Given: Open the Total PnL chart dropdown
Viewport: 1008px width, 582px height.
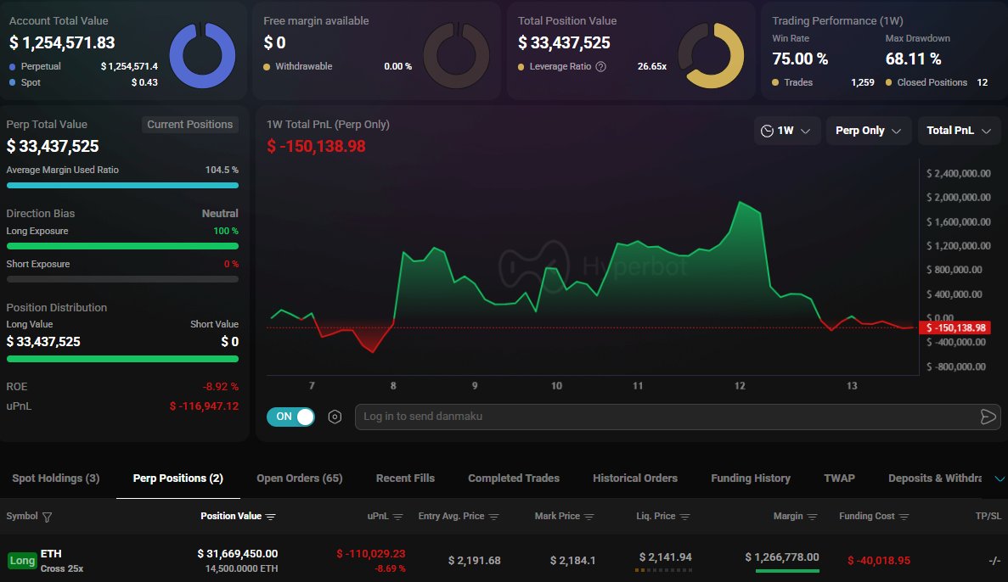Looking at the screenshot, I should pyautogui.click(x=959, y=131).
